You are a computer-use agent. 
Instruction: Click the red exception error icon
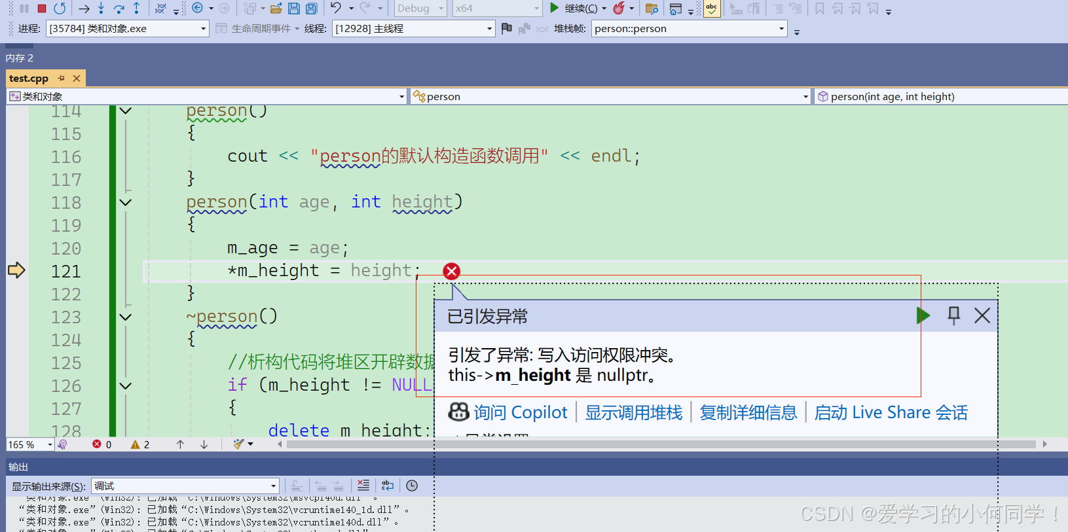click(452, 271)
